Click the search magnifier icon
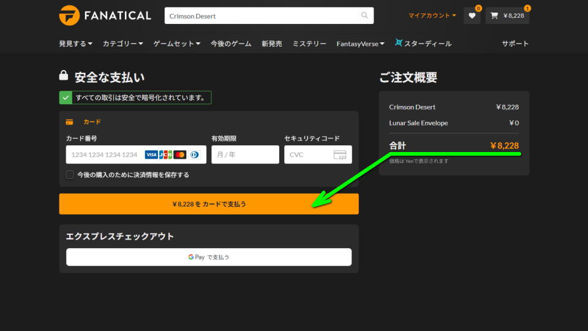This screenshot has height=331, width=588. pyautogui.click(x=364, y=16)
